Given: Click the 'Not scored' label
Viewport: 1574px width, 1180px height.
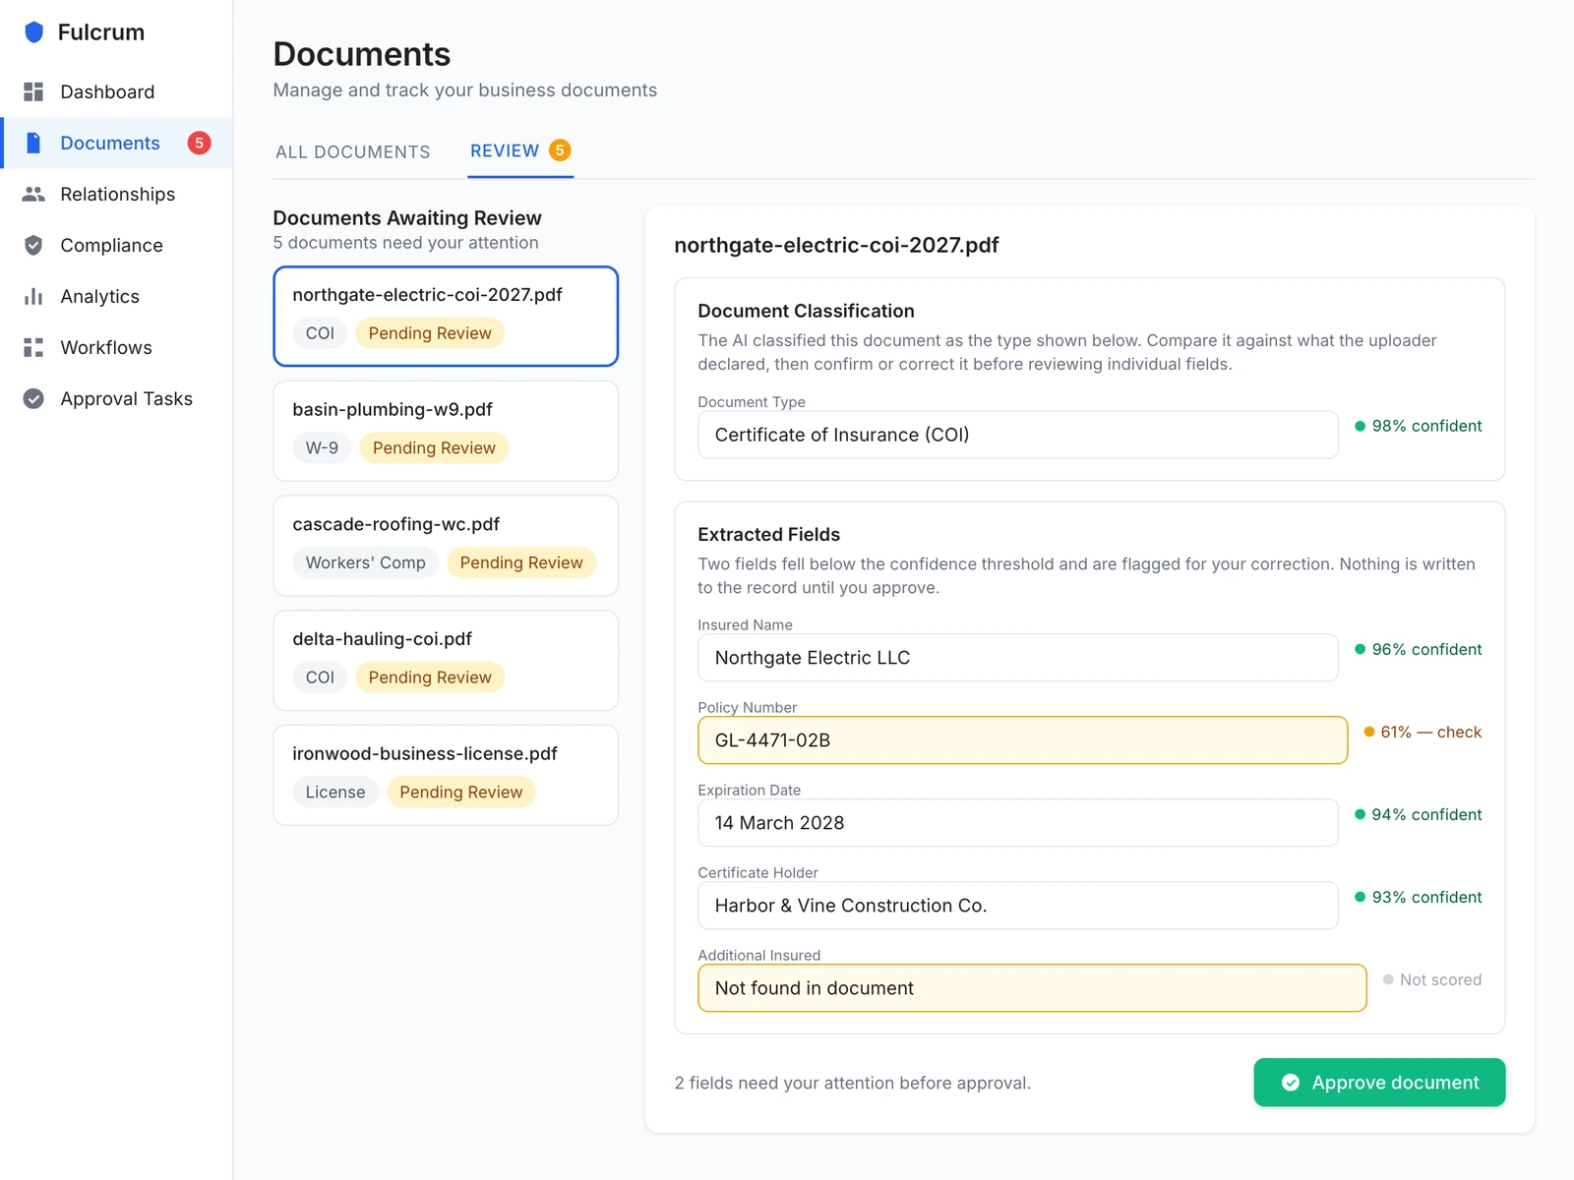Looking at the screenshot, I should 1440,979.
